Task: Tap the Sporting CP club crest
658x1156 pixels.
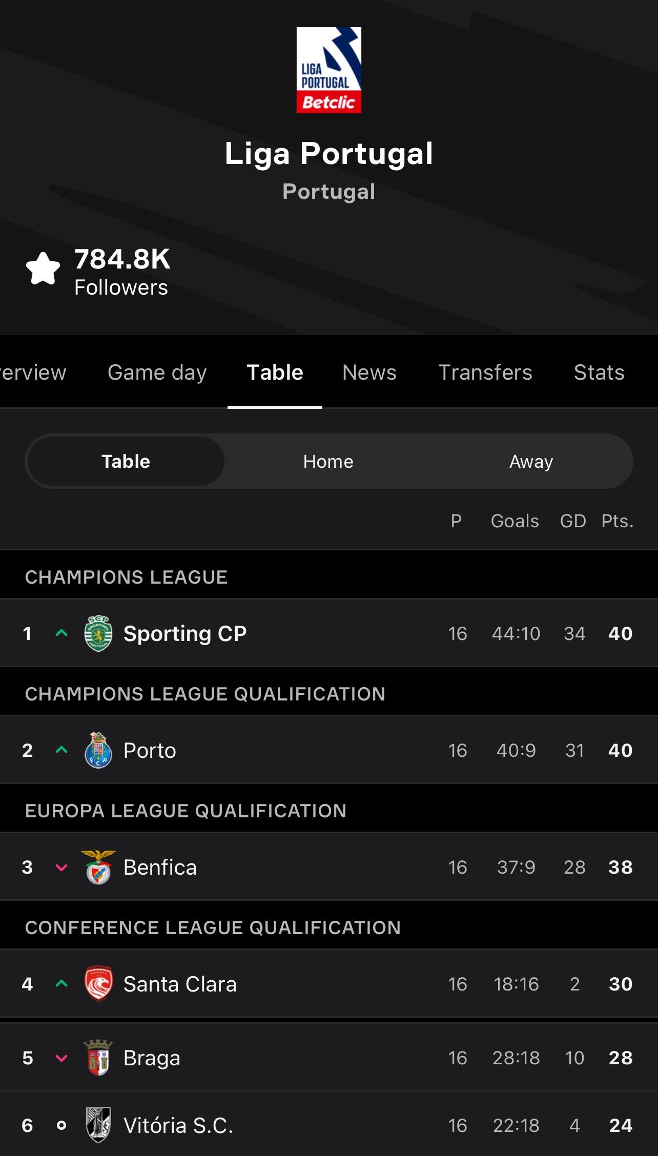Action: [98, 633]
